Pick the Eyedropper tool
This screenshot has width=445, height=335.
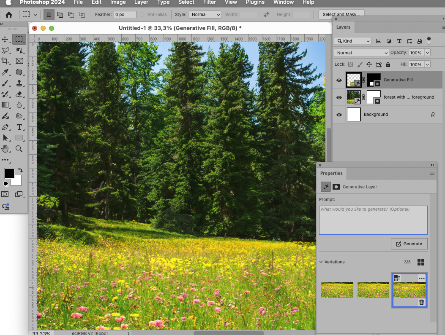6,72
